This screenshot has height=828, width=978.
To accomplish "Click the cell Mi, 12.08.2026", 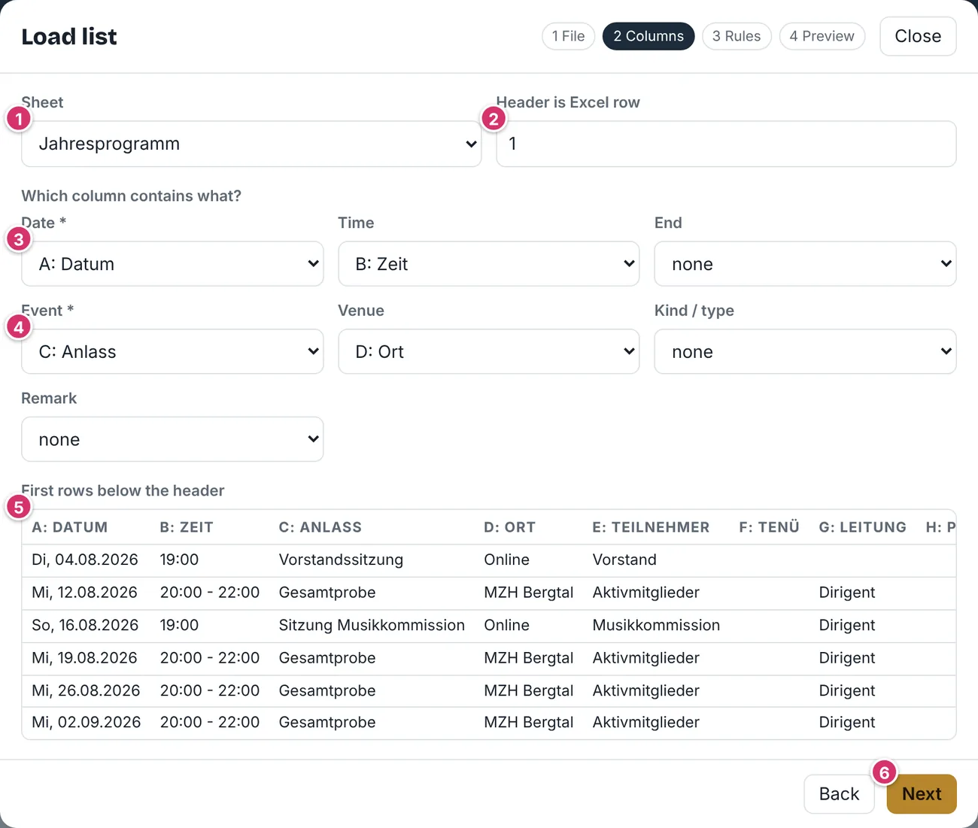I will (84, 593).
